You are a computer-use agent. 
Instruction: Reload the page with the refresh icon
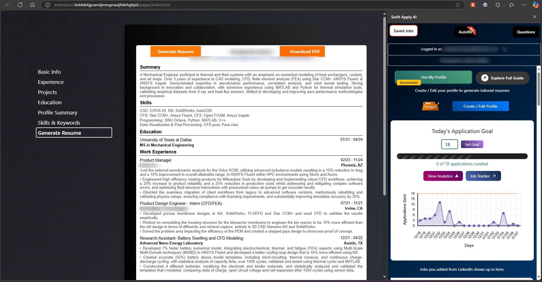click(x=20, y=5)
